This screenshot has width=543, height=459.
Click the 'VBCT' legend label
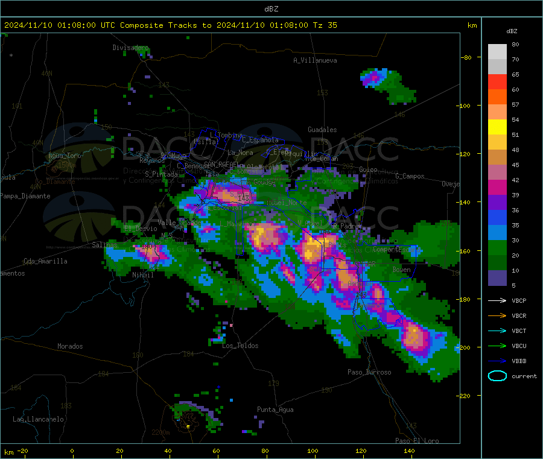[x=519, y=331]
